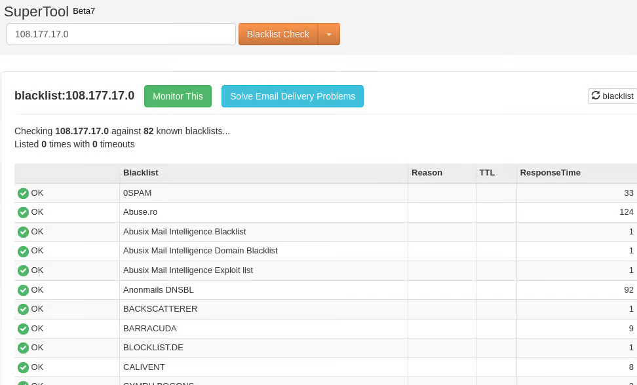Click the OK check icon for BLOCKLIST.DE
Viewport: 637px width, 385px height.
(23, 348)
